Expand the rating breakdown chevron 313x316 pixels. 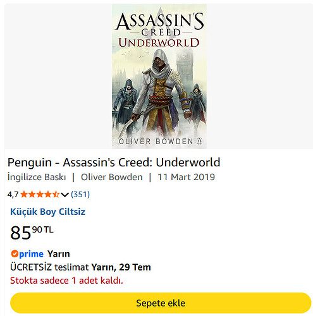click(x=65, y=195)
